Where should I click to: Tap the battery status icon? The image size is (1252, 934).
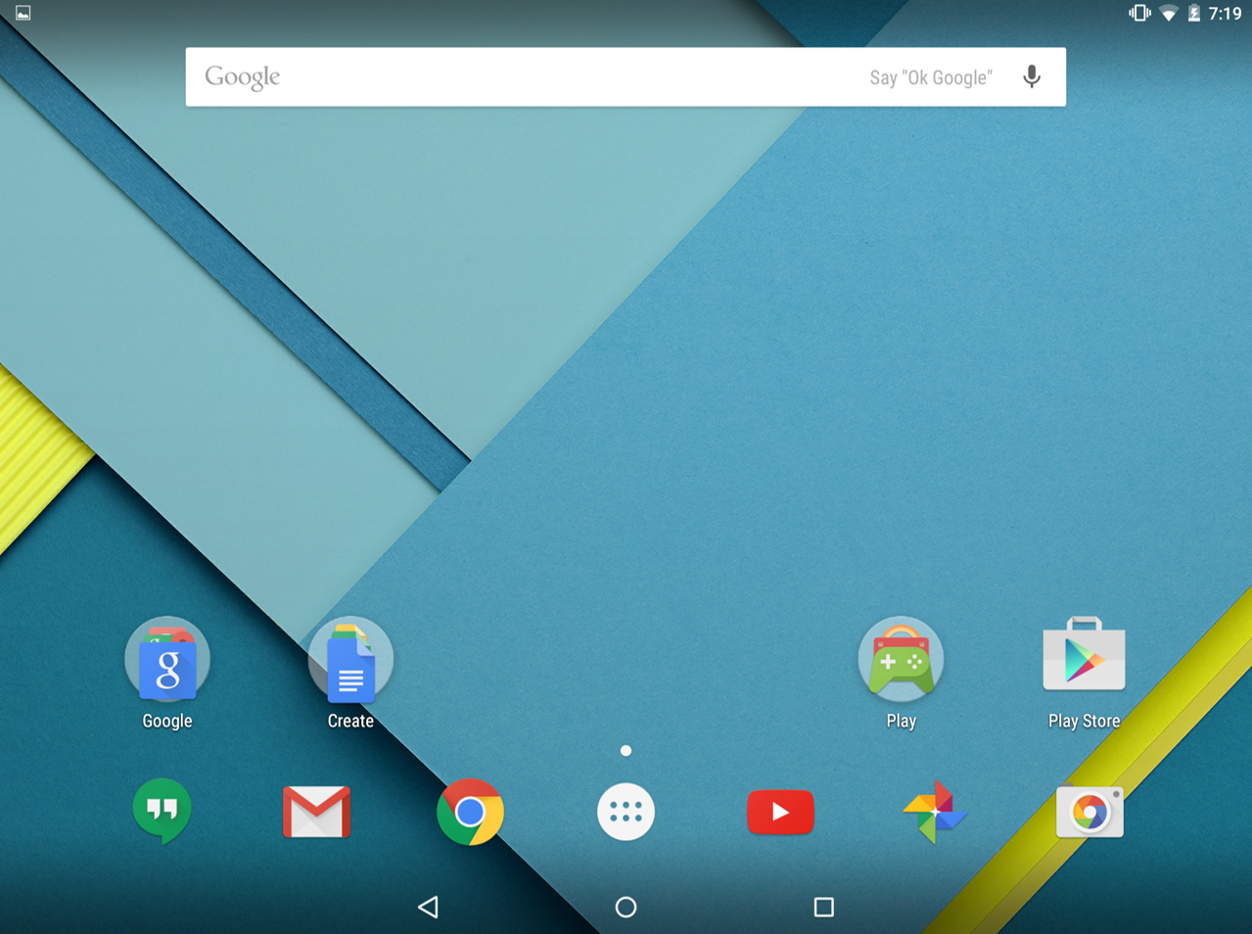1194,14
